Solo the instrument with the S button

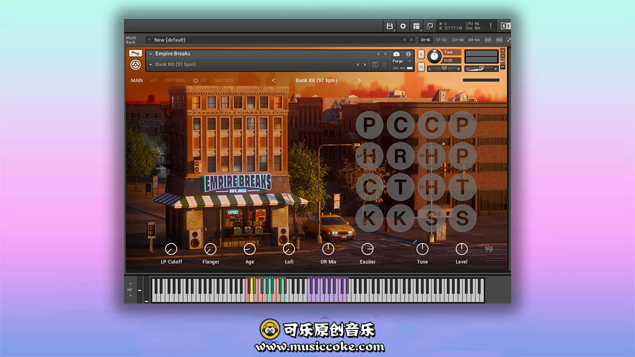[421, 55]
